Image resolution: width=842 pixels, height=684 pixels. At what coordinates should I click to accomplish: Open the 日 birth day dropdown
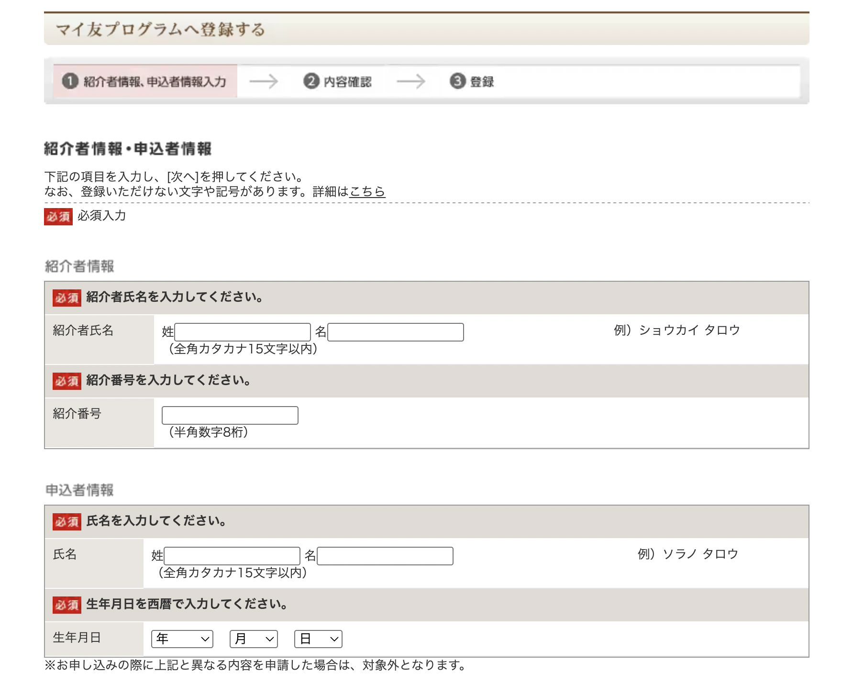319,639
